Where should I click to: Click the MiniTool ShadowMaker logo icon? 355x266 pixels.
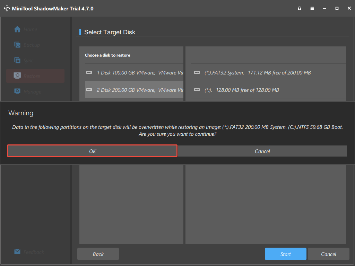pyautogui.click(x=7, y=8)
